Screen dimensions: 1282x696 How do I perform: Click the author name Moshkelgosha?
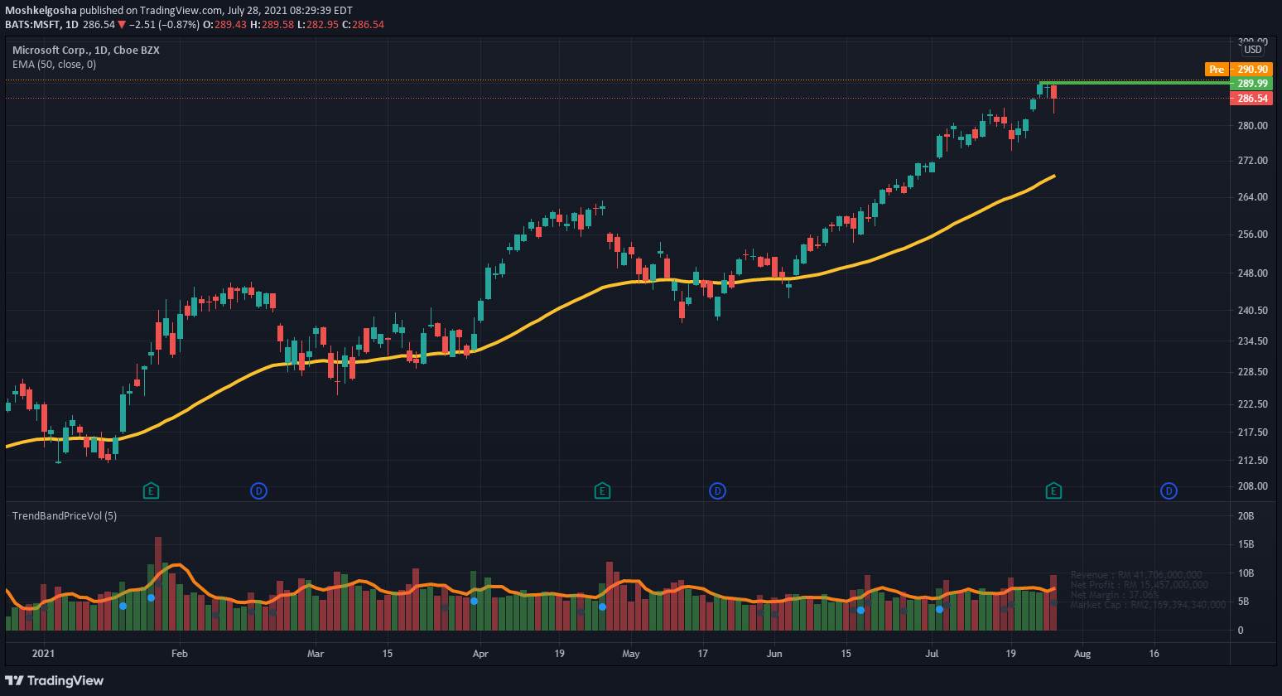(41, 11)
